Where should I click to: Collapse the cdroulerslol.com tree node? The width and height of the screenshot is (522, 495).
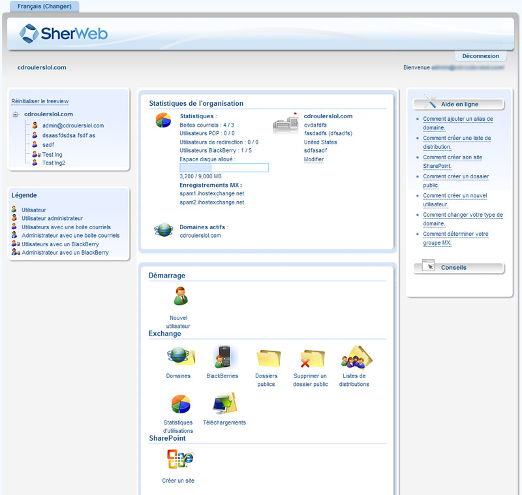point(16,114)
